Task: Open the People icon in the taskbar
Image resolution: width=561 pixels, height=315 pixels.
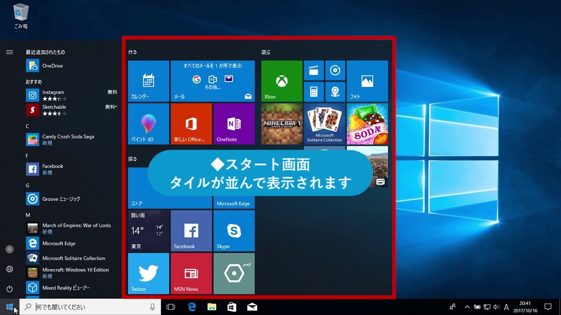Action: click(x=453, y=307)
